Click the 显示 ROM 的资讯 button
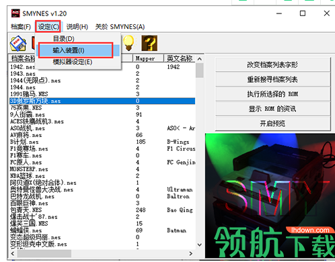Image resolution: width=335 pixels, height=262 pixels. [272, 109]
